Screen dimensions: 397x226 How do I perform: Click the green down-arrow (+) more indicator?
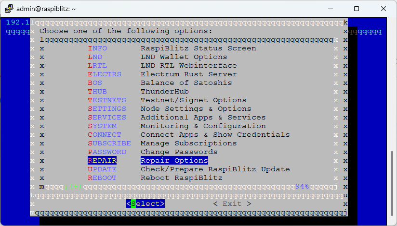(x=73, y=187)
